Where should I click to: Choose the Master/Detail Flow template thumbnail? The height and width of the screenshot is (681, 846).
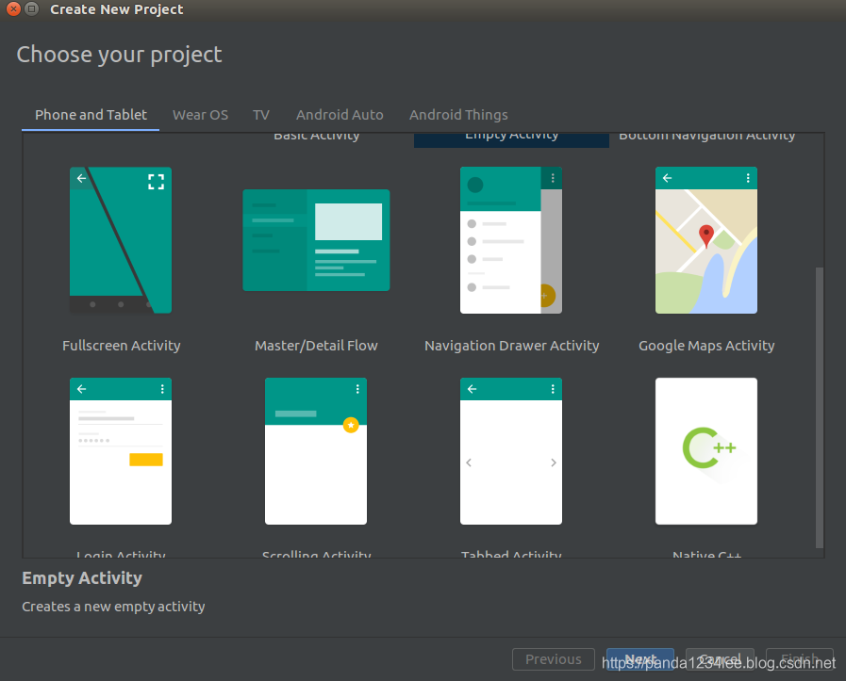point(316,240)
